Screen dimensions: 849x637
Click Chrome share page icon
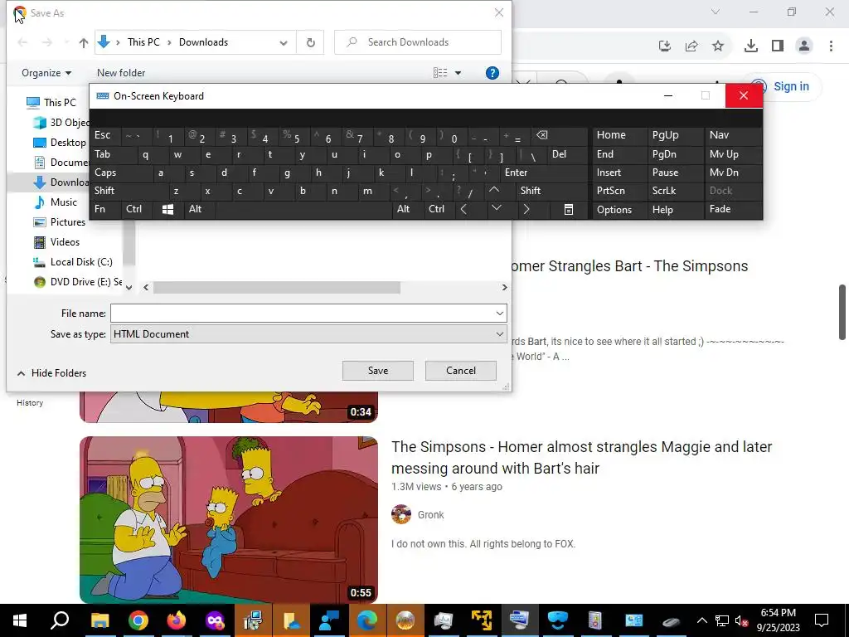[691, 46]
